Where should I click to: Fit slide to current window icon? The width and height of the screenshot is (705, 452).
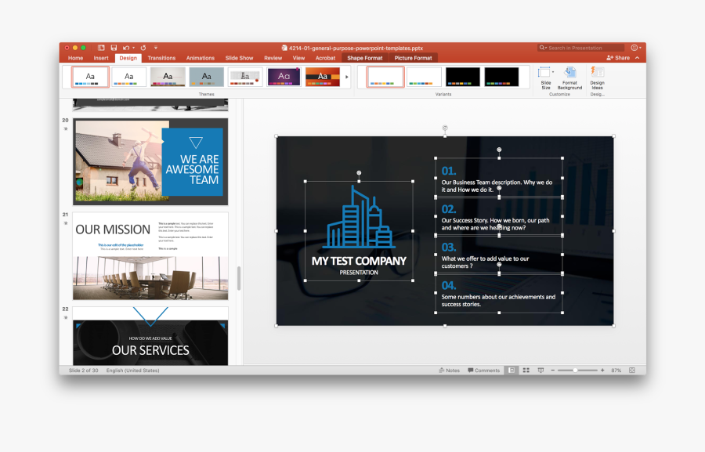[x=632, y=370]
